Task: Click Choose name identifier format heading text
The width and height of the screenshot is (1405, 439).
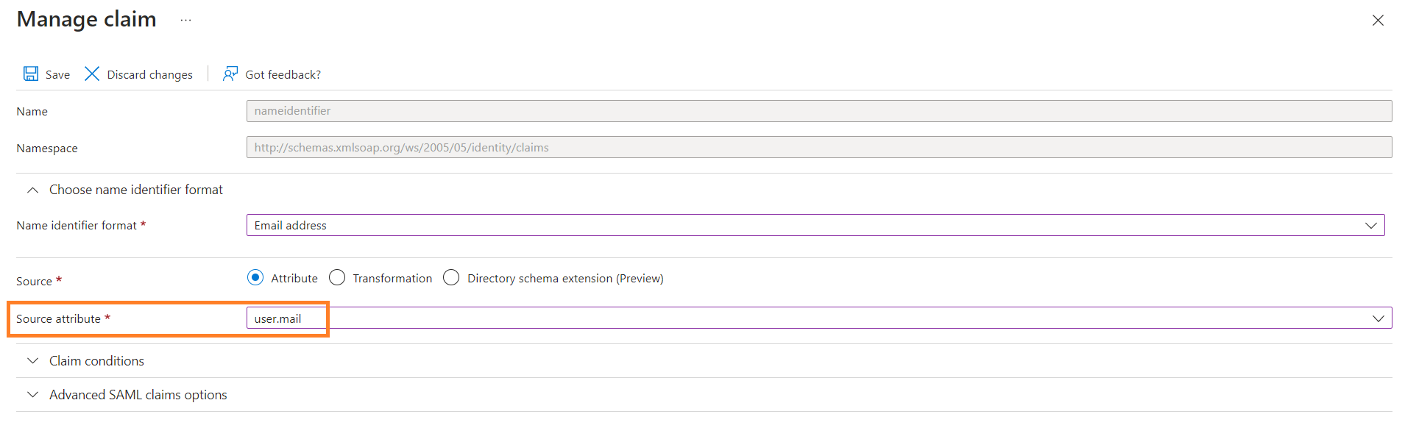Action: coord(136,190)
